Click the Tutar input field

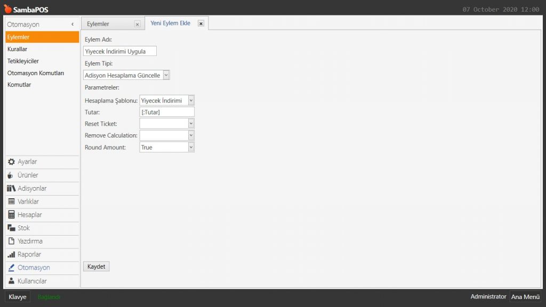pos(166,112)
